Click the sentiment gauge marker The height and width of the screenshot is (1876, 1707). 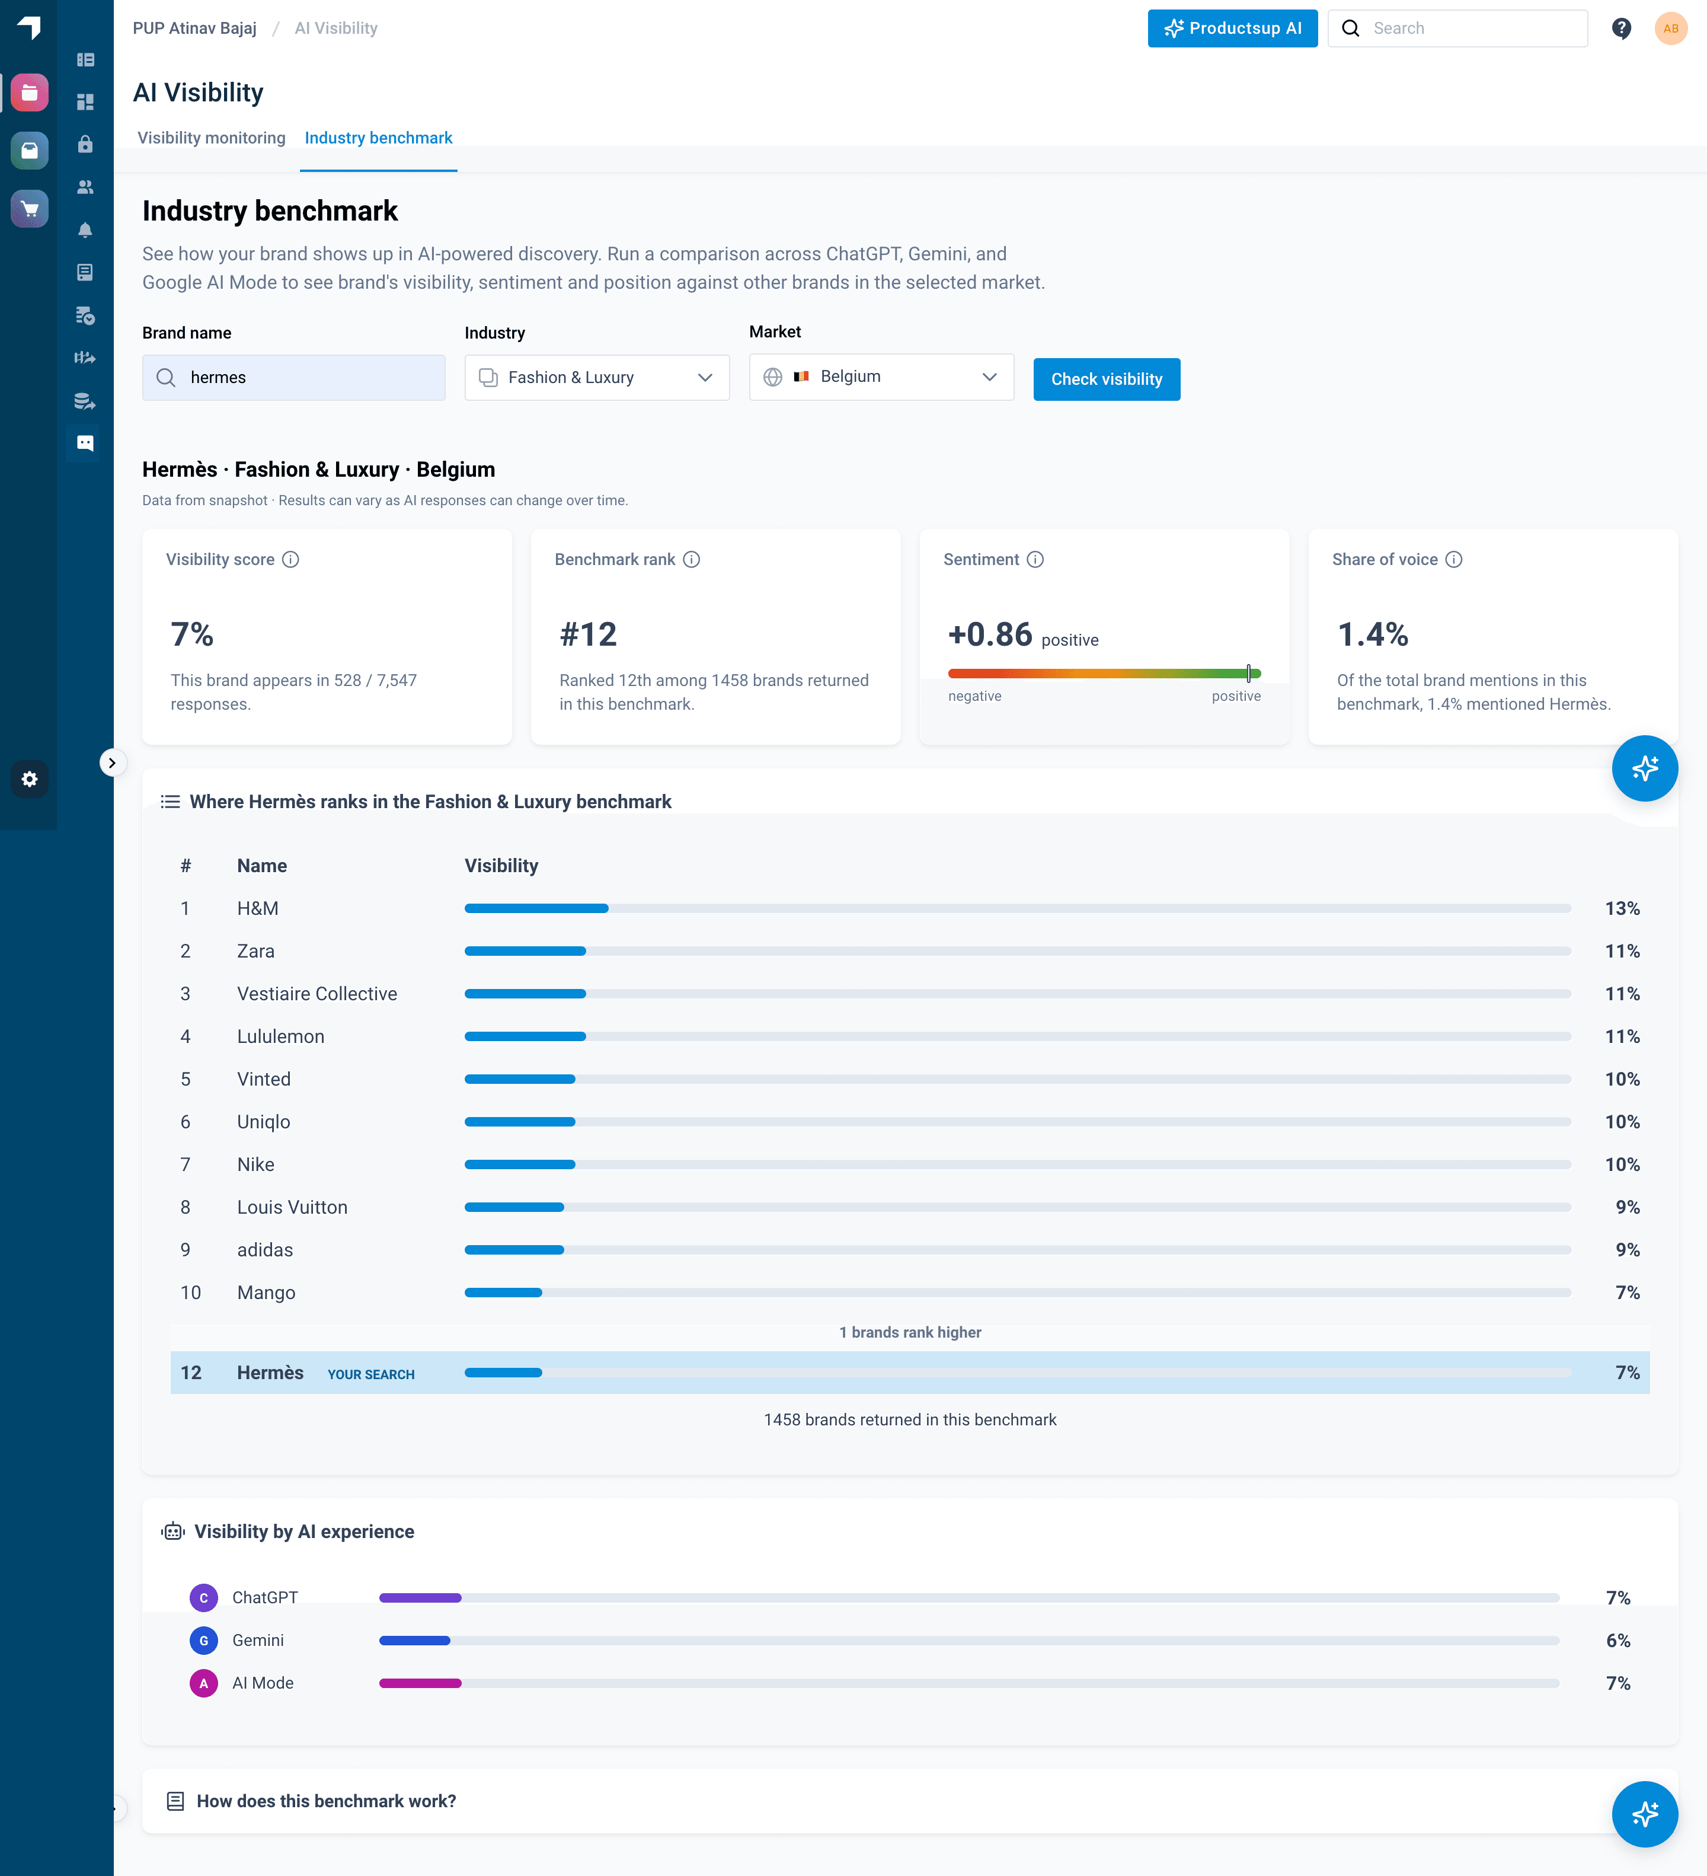(x=1248, y=673)
